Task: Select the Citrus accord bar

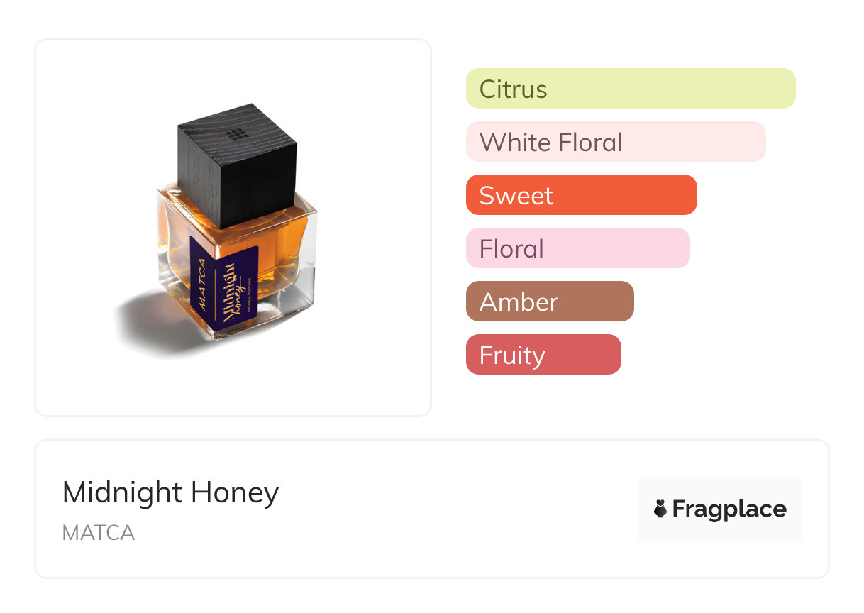Action: [x=631, y=89]
